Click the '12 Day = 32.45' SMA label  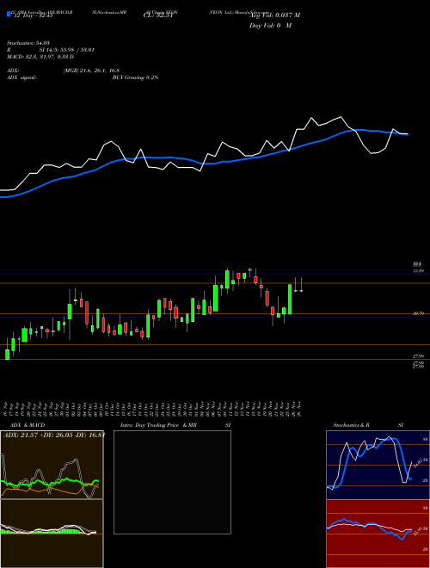point(33,15)
